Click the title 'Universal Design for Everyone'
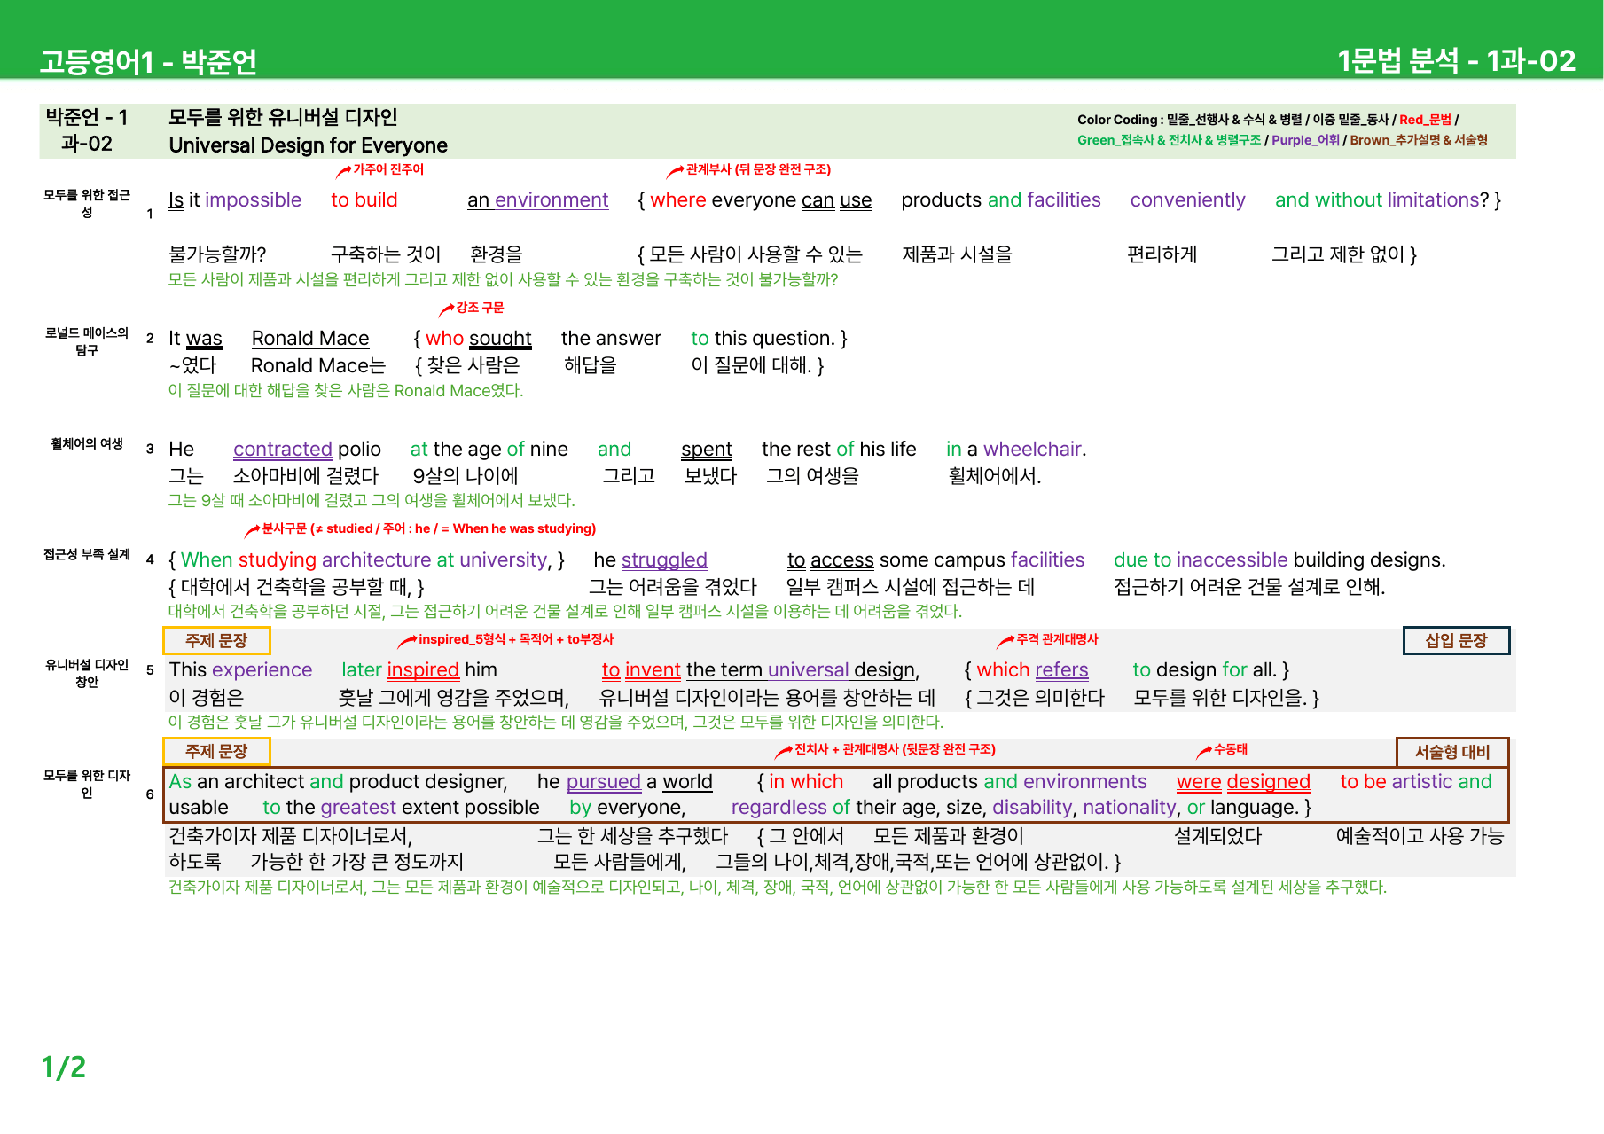The width and height of the screenshot is (1604, 1134). [x=308, y=145]
